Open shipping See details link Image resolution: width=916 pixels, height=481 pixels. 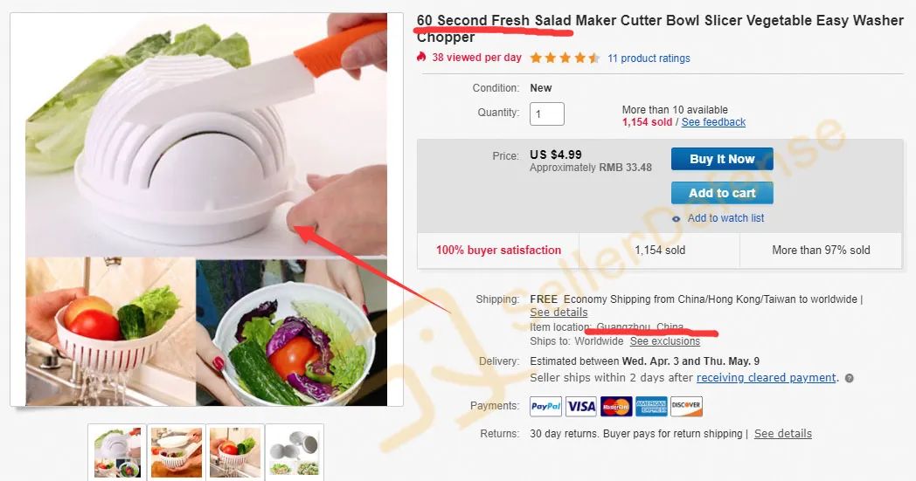[559, 313]
